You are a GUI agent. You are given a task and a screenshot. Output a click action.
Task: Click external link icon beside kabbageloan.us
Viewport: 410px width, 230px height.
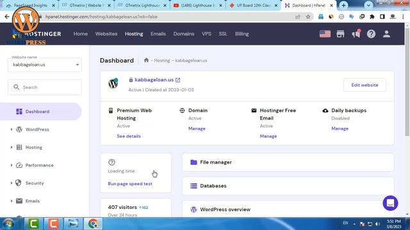pyautogui.click(x=178, y=80)
